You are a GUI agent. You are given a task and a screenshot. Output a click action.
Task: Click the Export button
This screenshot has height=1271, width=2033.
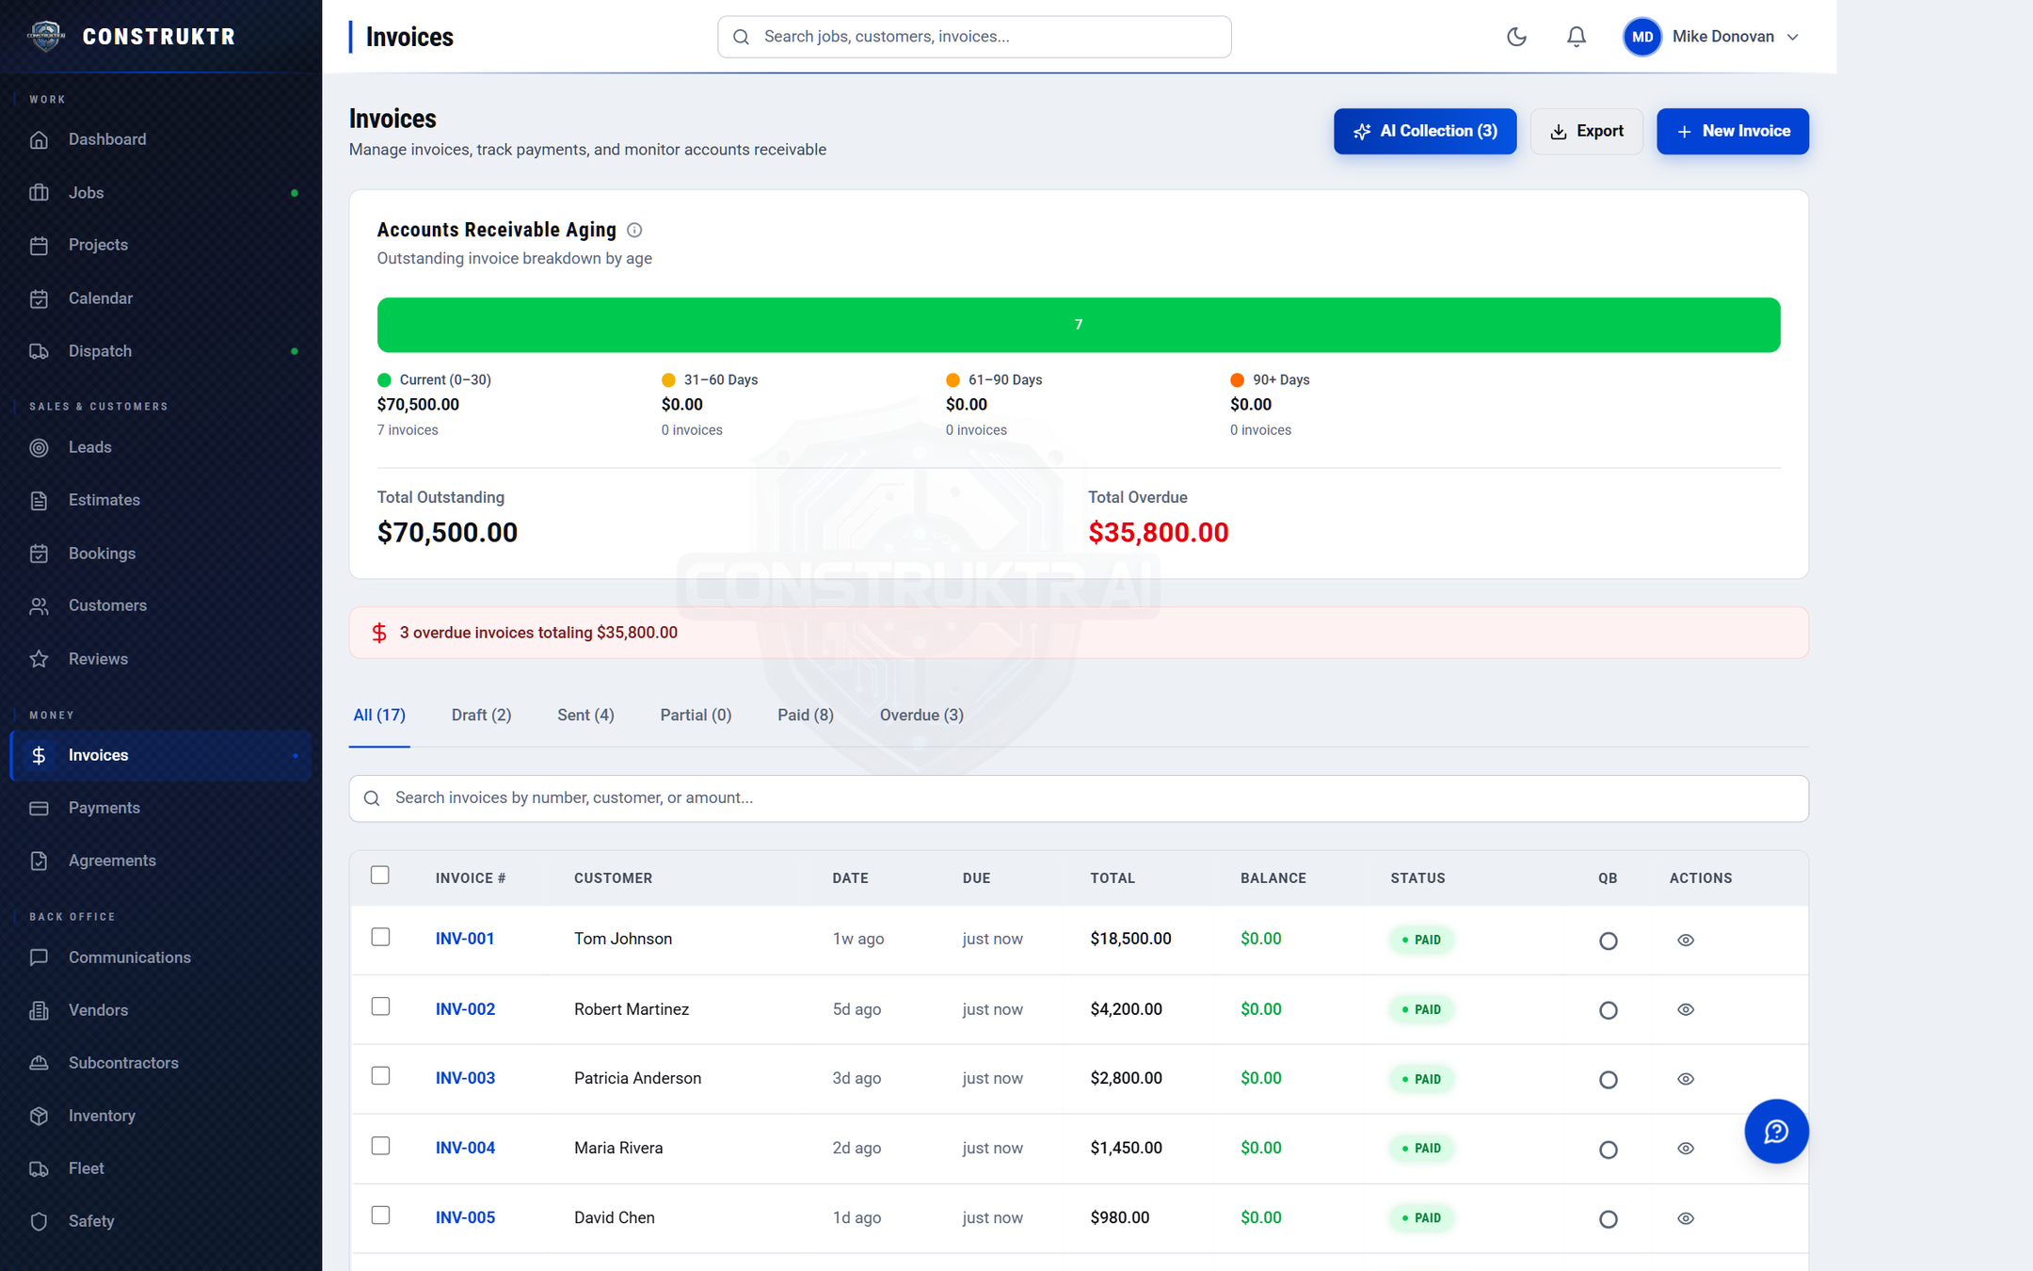[1587, 131]
